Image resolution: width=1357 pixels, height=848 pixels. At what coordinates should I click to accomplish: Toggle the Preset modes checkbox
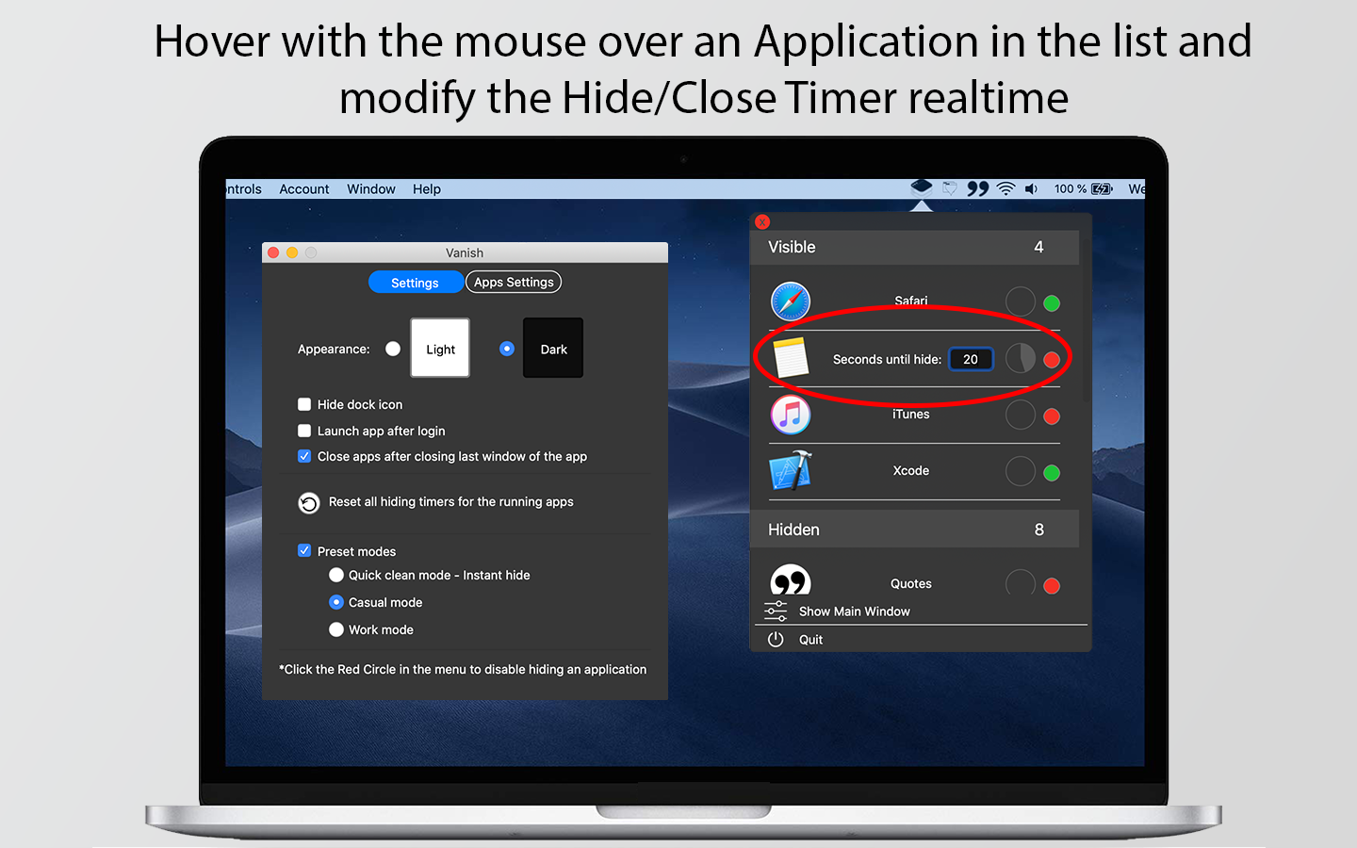(304, 550)
